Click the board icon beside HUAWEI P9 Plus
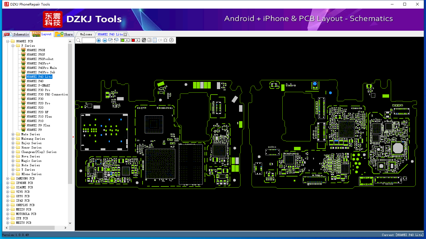Viewport: 426px width, 239px height. click(x=23, y=125)
